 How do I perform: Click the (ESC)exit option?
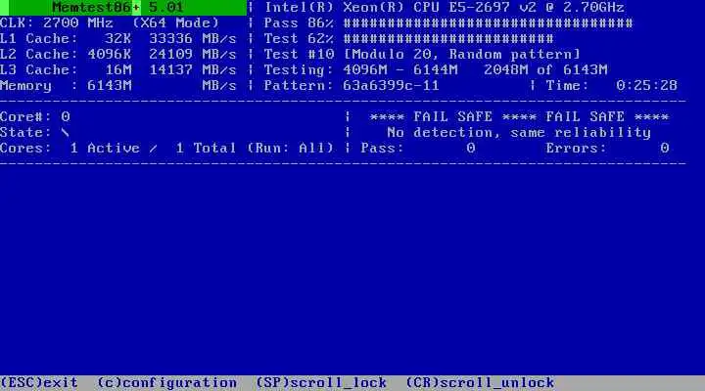click(x=39, y=383)
